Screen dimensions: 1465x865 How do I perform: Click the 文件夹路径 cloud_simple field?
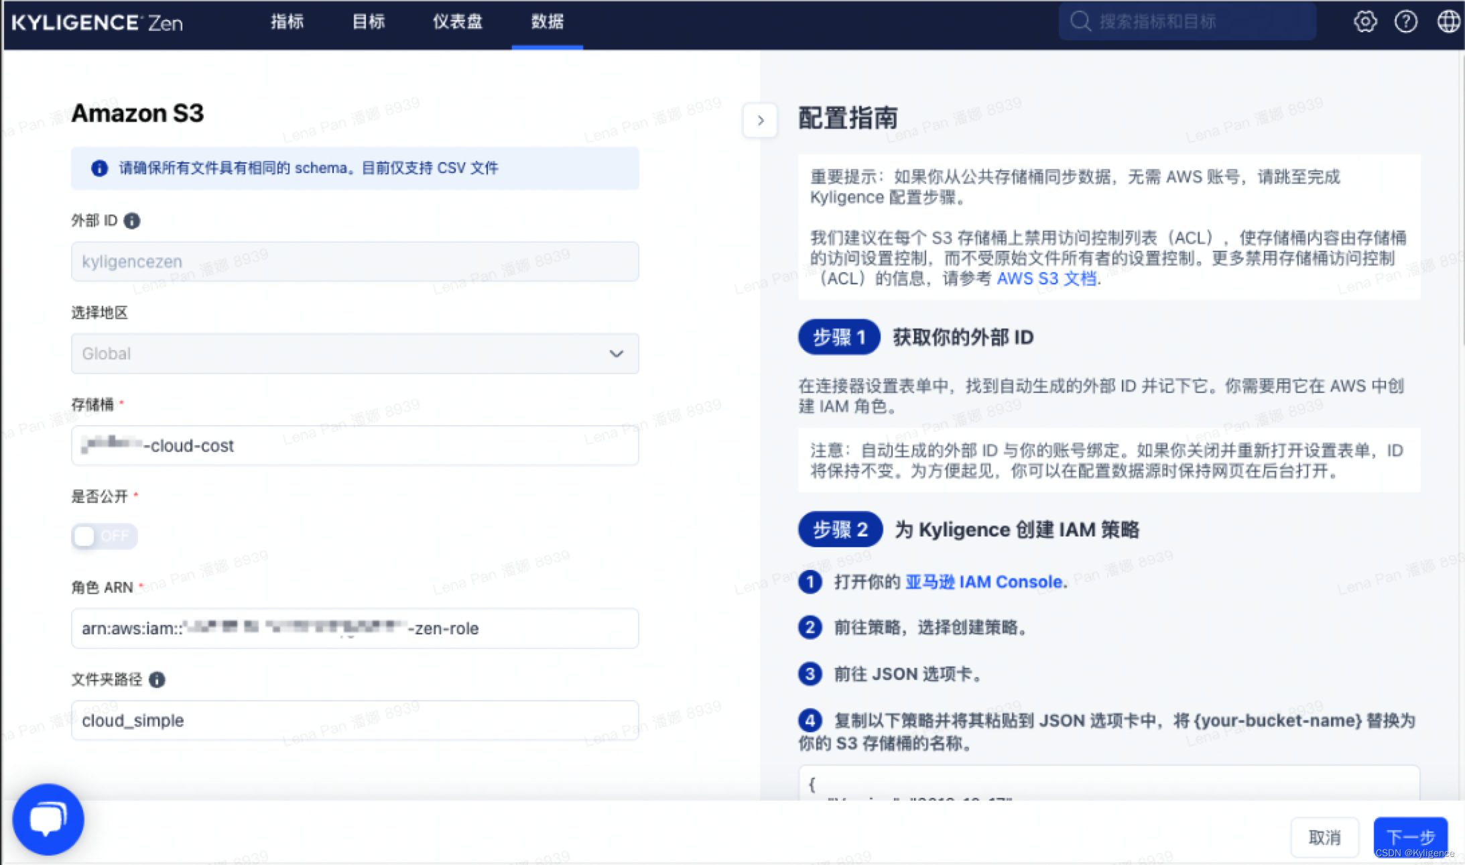(x=355, y=720)
